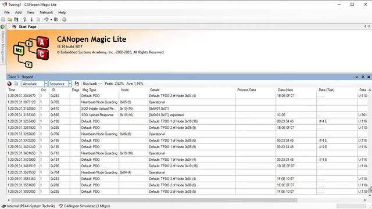The width and height of the screenshot is (372, 209).
Task: Open the Network Management side panel tab
Action: coord(2,46)
